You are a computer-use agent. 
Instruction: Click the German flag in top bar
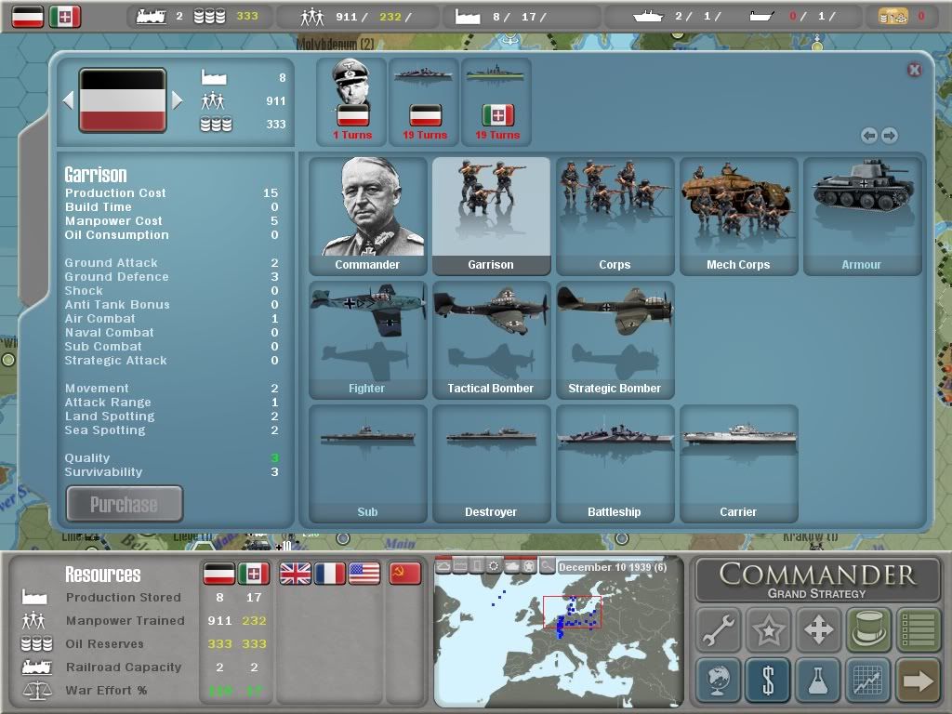pyautogui.click(x=28, y=17)
